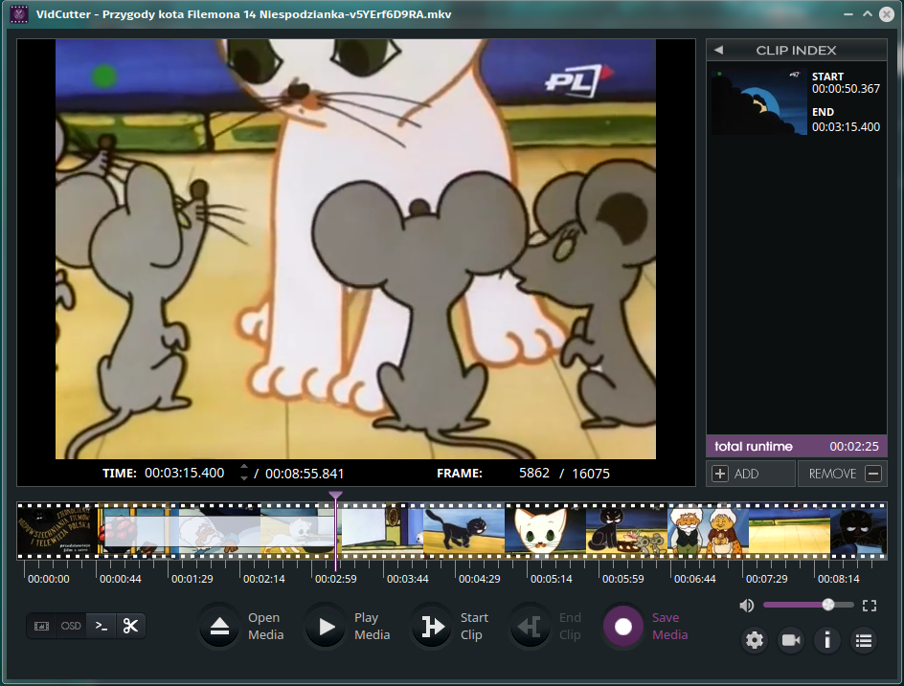Mute audio with the speaker icon
The image size is (904, 686).
pos(747,606)
